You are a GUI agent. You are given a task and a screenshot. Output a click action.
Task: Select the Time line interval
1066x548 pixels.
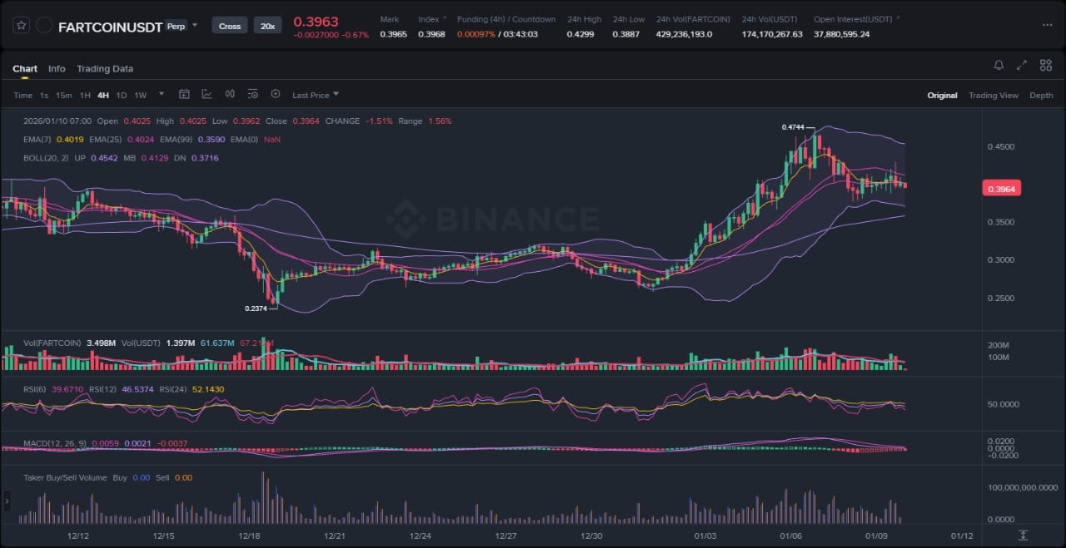[x=22, y=95]
